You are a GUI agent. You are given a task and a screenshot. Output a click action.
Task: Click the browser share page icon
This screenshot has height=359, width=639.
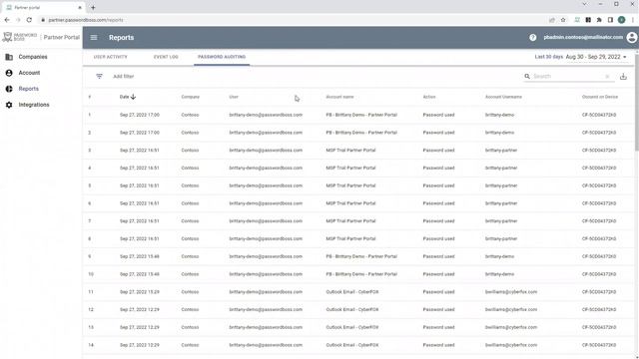point(552,20)
